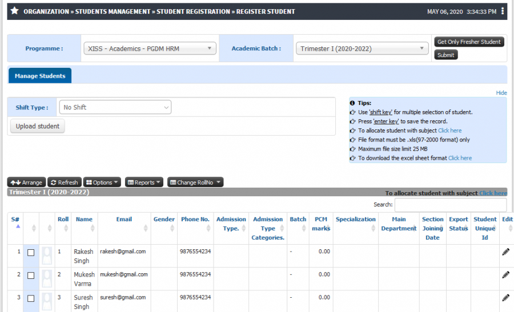
Task: Click suresh@gmail.com email cell
Action: pyautogui.click(x=123, y=297)
